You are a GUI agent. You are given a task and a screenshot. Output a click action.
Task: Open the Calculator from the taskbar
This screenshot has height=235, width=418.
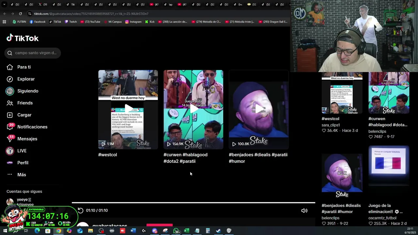[x=208, y=231]
